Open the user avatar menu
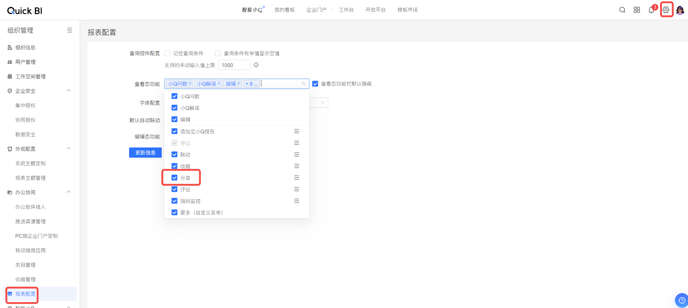Screen dimensions: 688x308 (x=680, y=10)
